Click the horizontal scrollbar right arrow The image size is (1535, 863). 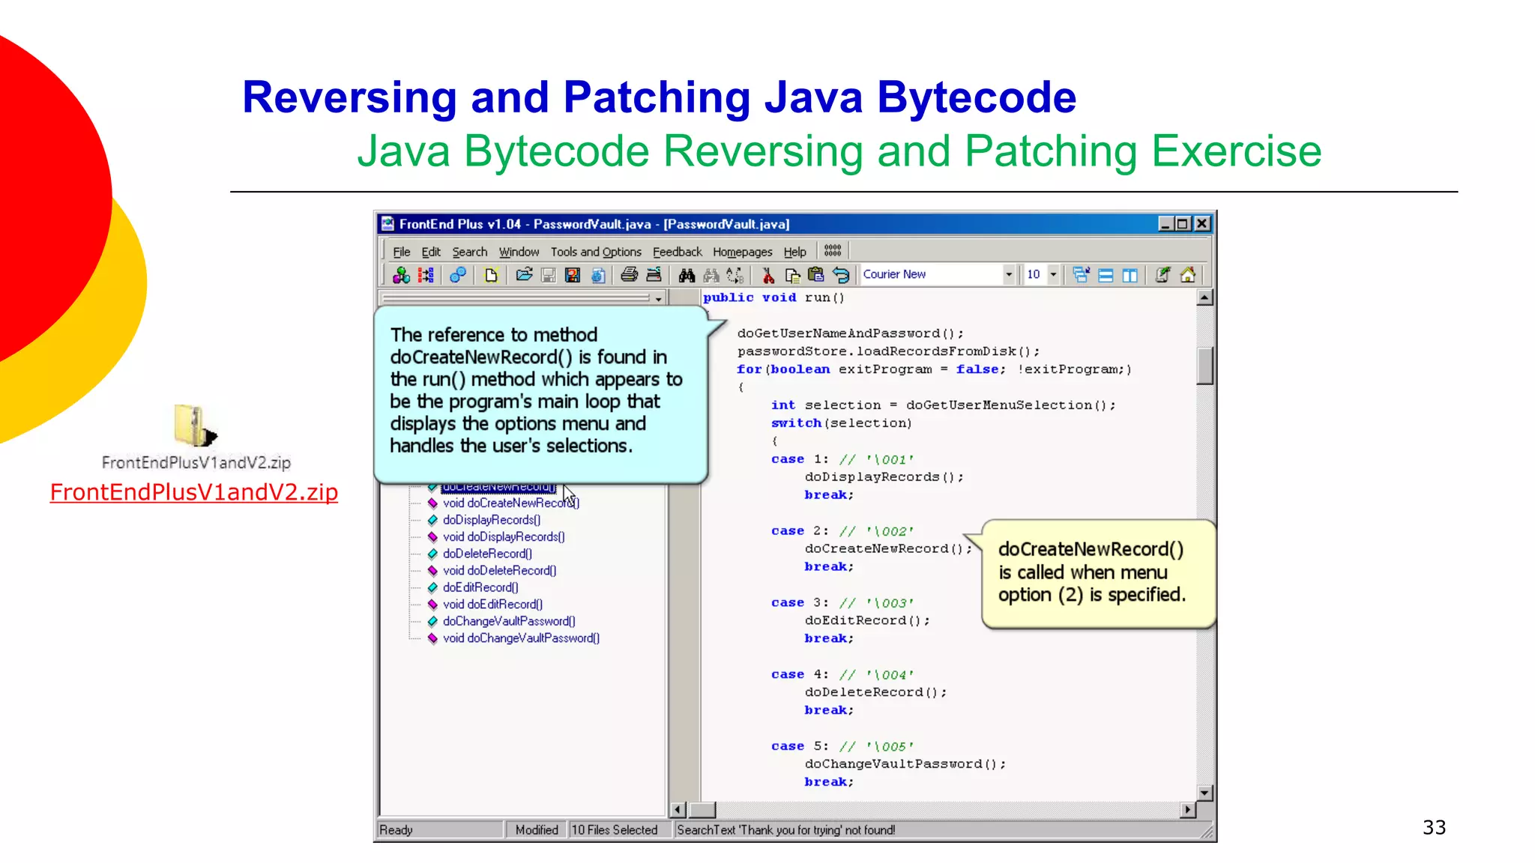[x=1188, y=809]
